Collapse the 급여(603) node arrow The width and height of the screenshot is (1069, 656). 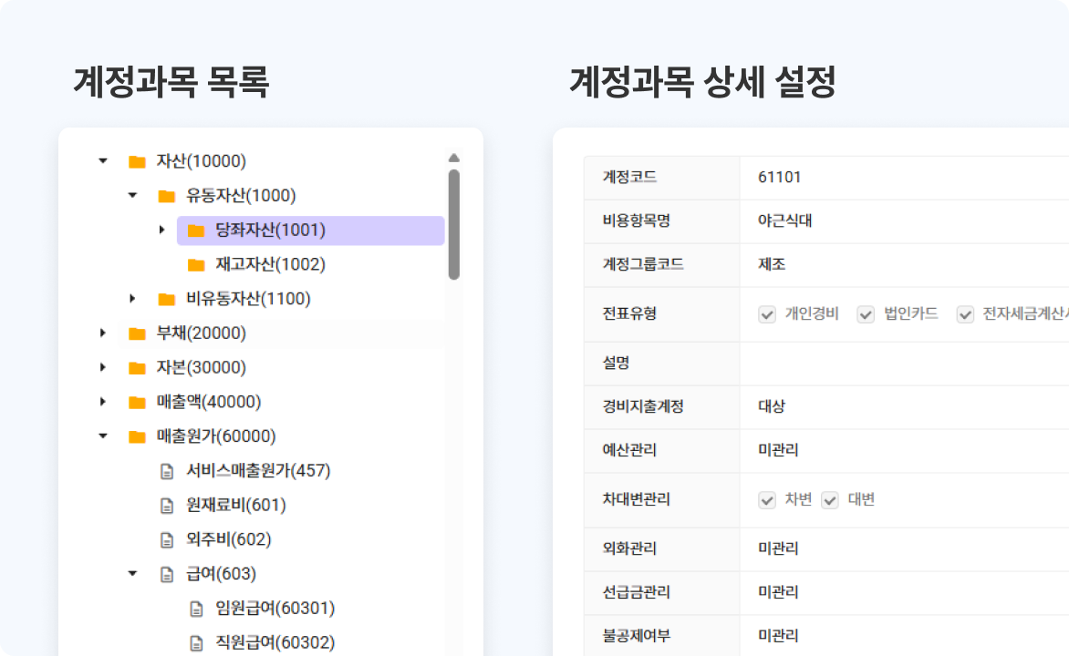click(x=132, y=574)
